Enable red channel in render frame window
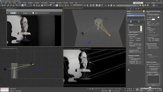This screenshot has width=163, height=92. click(11, 13)
